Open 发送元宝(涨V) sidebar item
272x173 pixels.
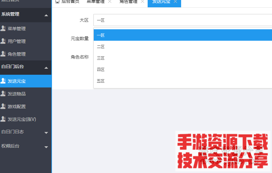tap(26, 119)
